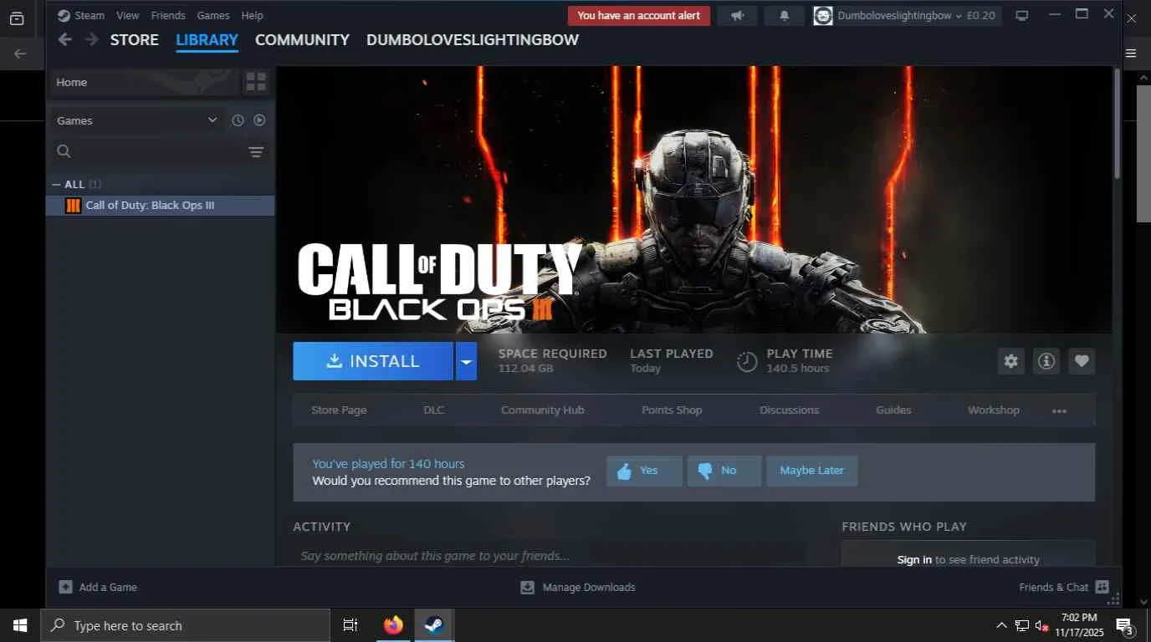Click the Steam icon in the taskbar
The width and height of the screenshot is (1151, 642).
[x=433, y=625]
